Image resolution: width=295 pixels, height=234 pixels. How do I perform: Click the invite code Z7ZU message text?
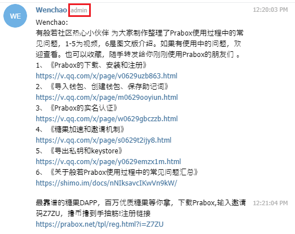point(140,208)
